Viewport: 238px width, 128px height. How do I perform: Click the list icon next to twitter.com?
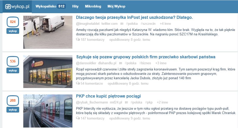(x=122, y=24)
